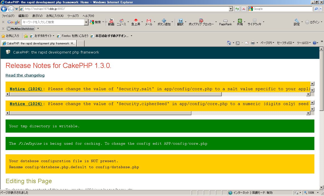324x196 pixels.
Task: Click the address bar URL field
Action: [x=124, y=9]
